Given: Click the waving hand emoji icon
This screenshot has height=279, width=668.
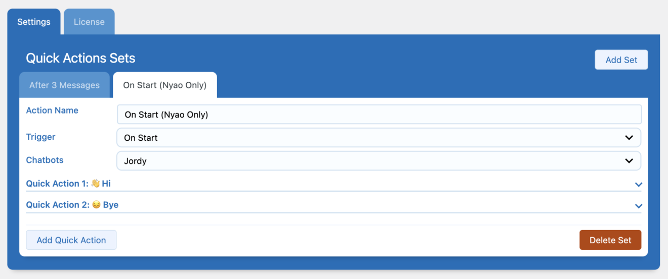Looking at the screenshot, I should 96,184.
